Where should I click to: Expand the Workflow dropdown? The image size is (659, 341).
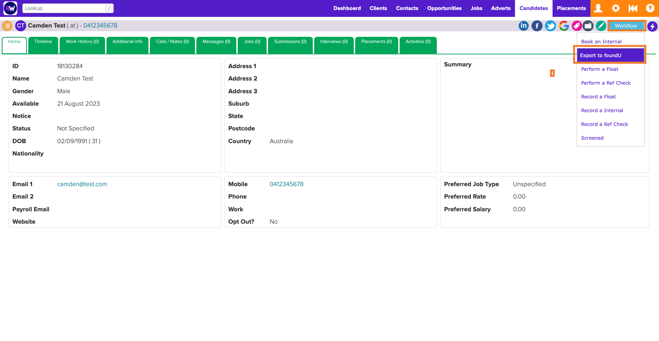coord(626,26)
